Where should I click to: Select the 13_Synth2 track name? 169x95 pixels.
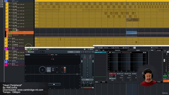click(x=15, y=54)
